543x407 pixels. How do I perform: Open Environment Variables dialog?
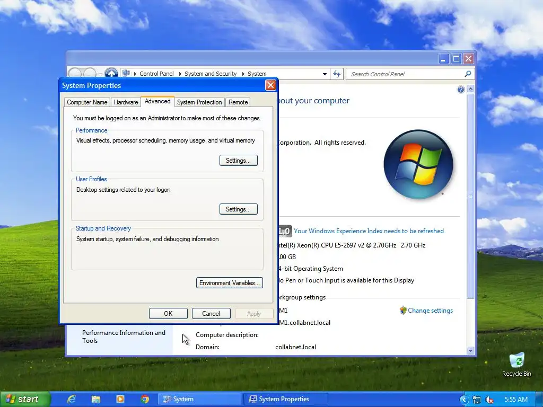tap(229, 283)
